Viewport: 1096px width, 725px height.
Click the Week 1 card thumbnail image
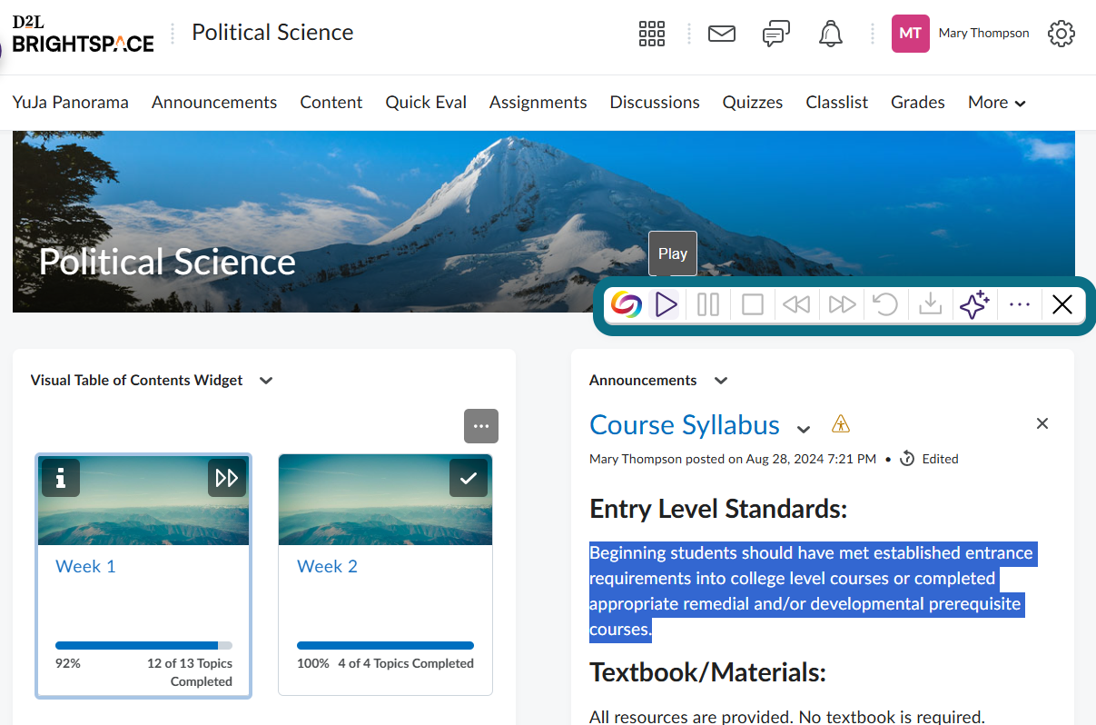pos(143,500)
